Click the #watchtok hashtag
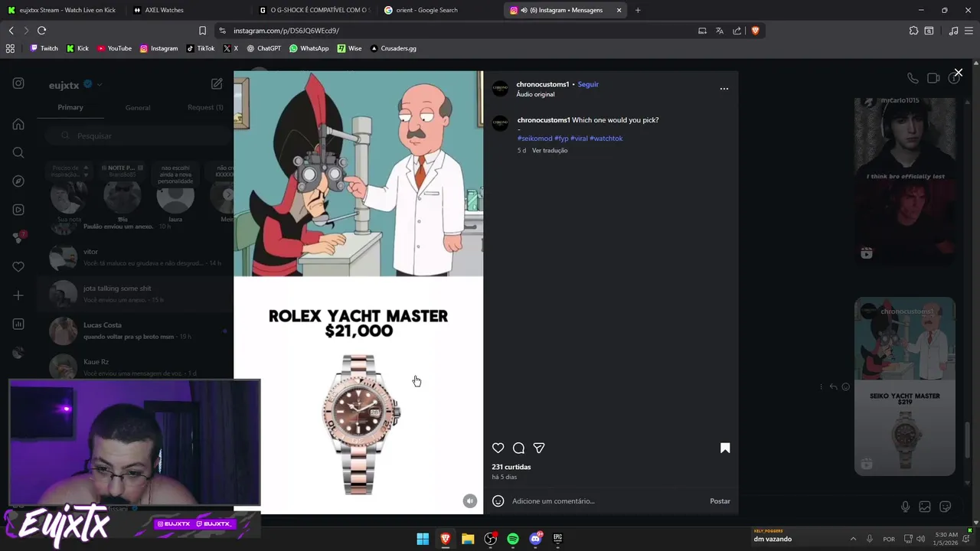The height and width of the screenshot is (551, 980). pyautogui.click(x=606, y=139)
